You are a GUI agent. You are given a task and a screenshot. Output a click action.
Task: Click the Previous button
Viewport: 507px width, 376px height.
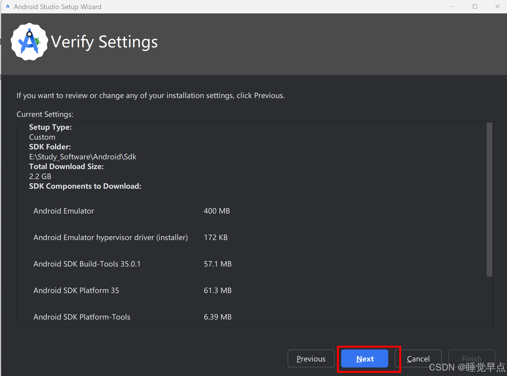[x=311, y=359]
